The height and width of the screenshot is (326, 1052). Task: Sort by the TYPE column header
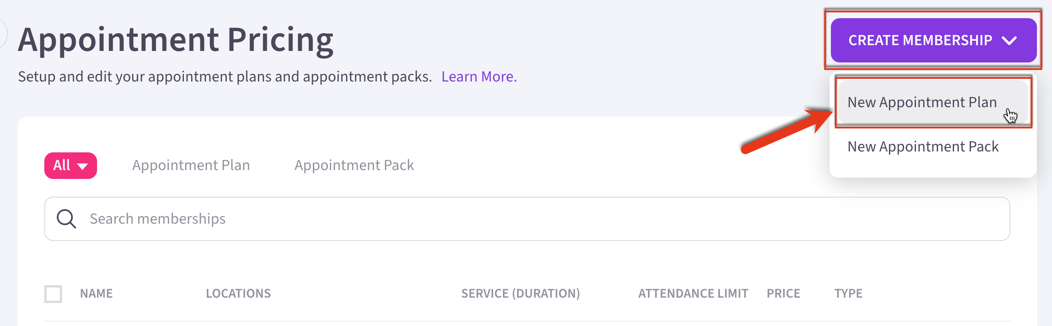848,294
